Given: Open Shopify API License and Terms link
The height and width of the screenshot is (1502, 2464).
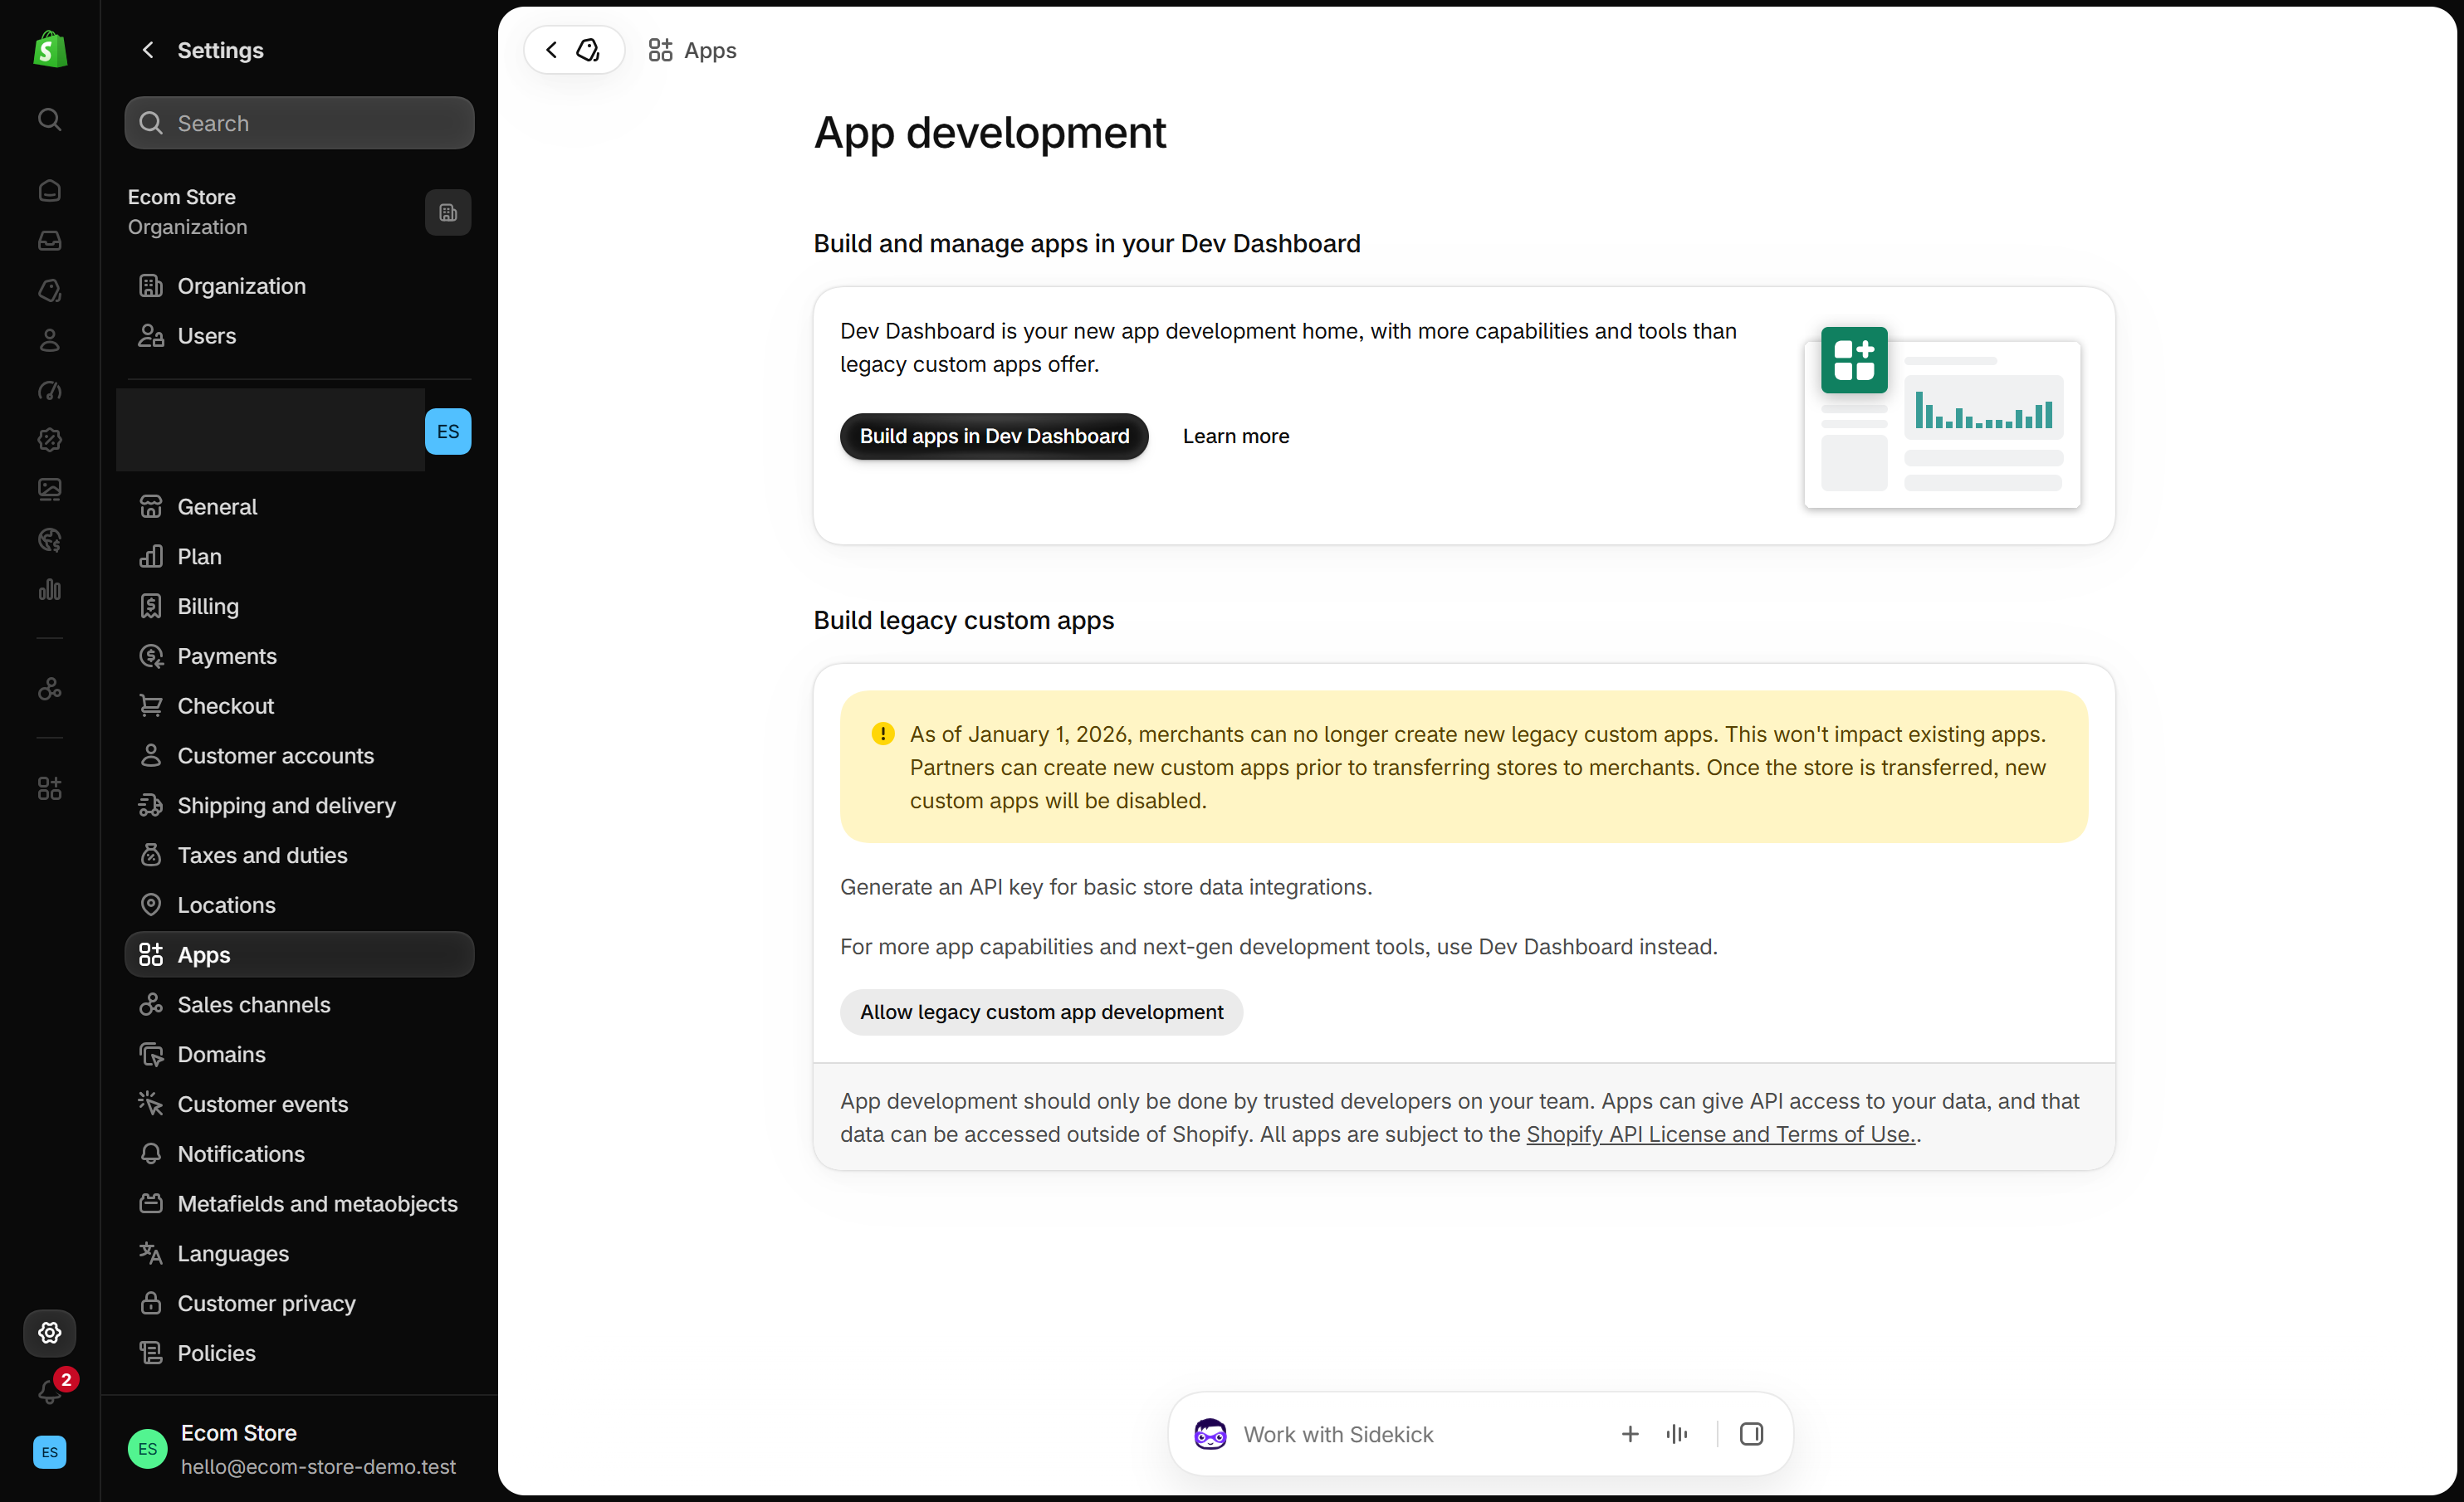Looking at the screenshot, I should pyautogui.click(x=1721, y=1134).
